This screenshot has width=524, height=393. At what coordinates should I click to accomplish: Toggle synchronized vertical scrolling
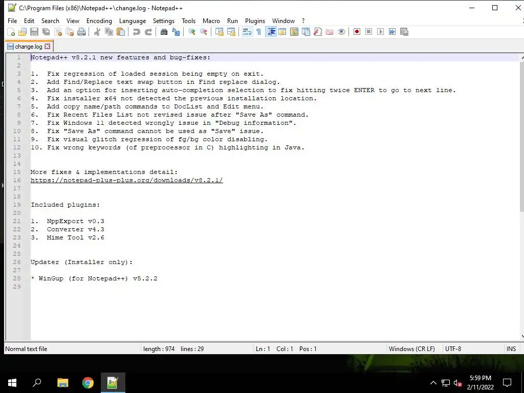pos(219,32)
